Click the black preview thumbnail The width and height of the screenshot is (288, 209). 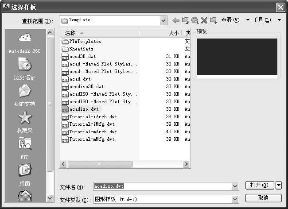(x=237, y=57)
